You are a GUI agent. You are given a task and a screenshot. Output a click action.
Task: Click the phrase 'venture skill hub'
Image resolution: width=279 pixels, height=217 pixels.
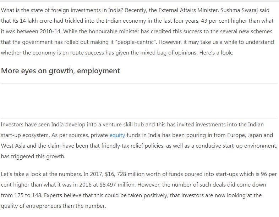pyautogui.click(x=123, y=125)
